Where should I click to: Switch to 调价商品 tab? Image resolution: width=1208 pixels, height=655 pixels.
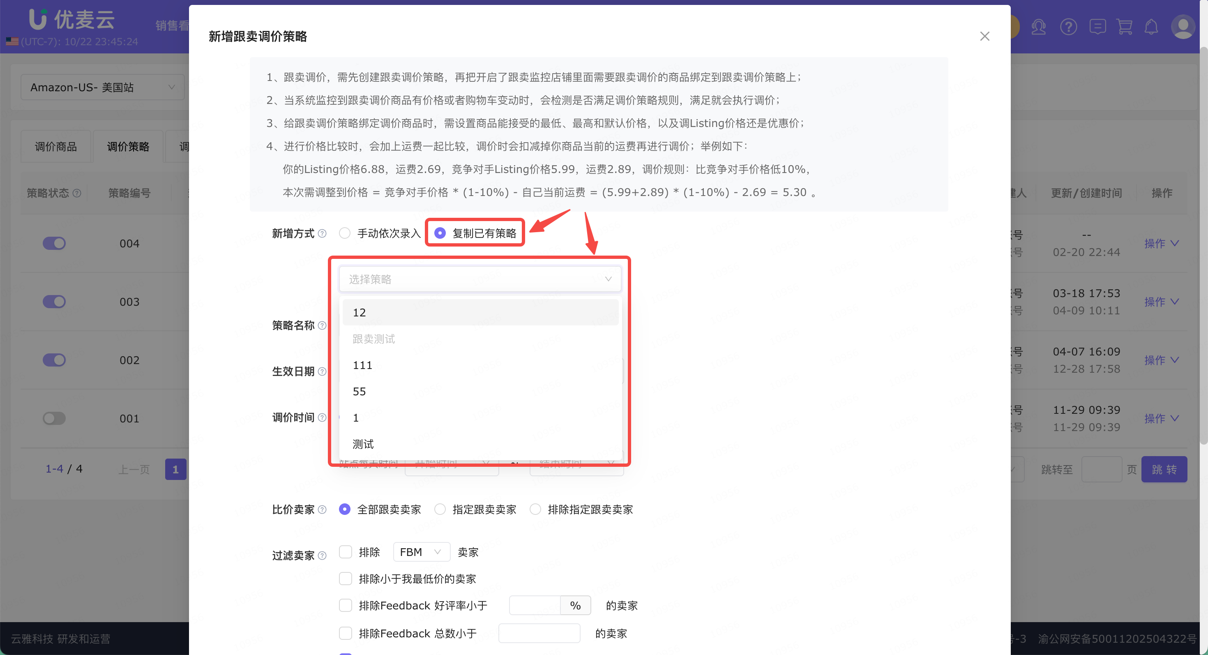pyautogui.click(x=56, y=147)
